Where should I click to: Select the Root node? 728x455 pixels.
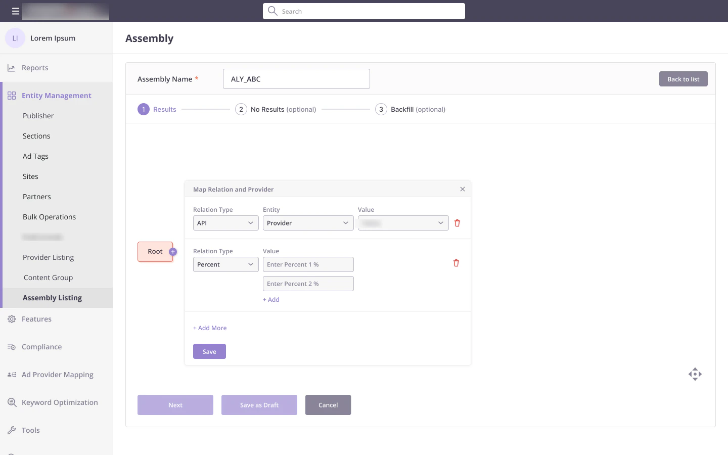tap(155, 252)
